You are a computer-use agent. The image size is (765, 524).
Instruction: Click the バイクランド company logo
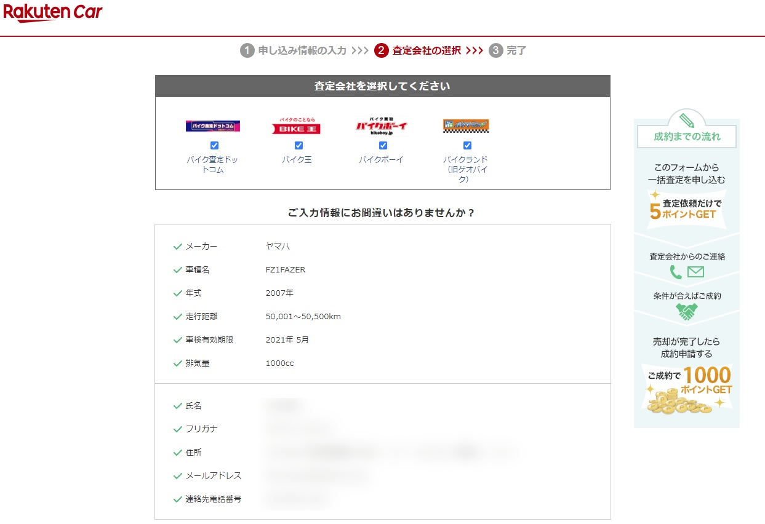pyautogui.click(x=466, y=125)
